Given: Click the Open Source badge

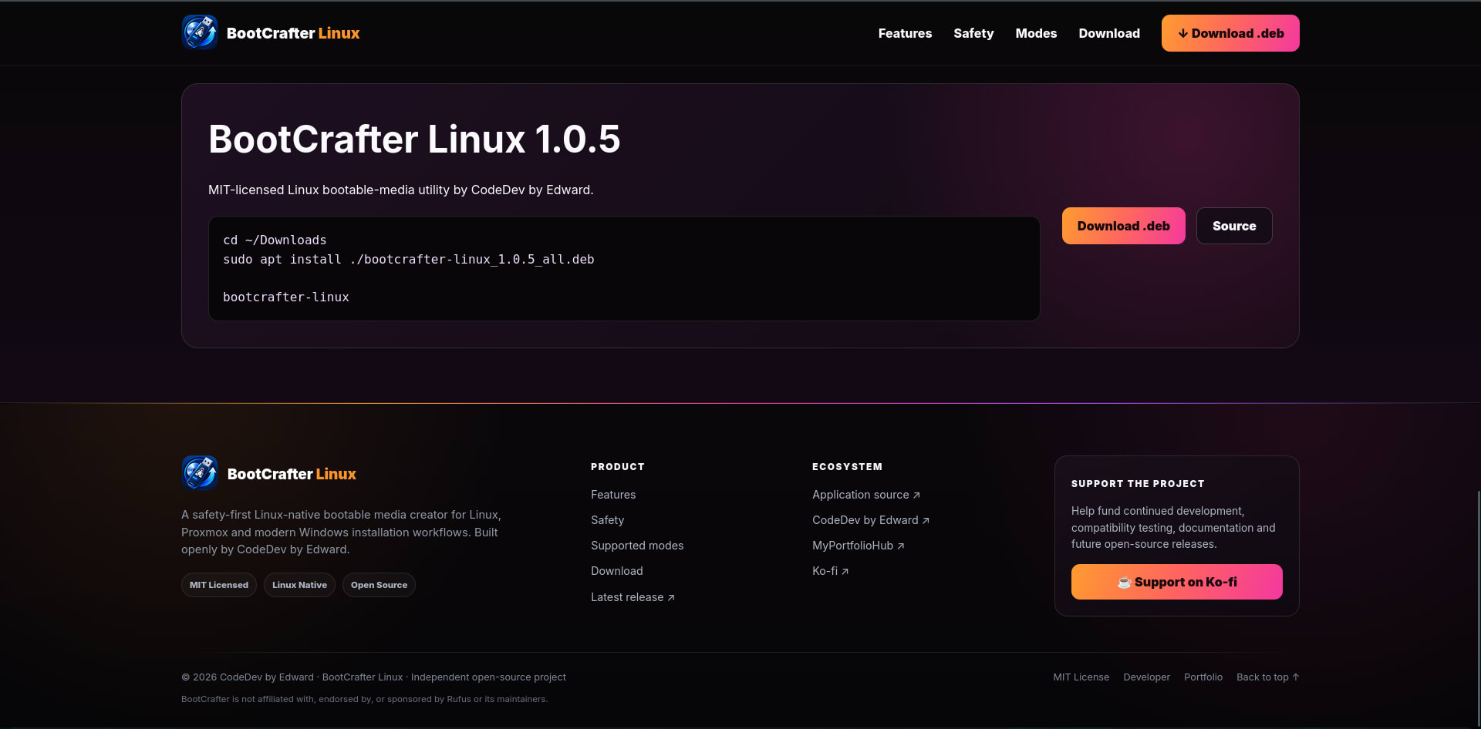Looking at the screenshot, I should point(379,585).
